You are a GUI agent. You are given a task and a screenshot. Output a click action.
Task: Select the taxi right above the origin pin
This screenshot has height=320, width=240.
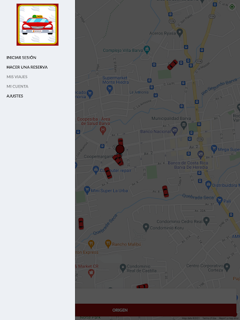121,142
